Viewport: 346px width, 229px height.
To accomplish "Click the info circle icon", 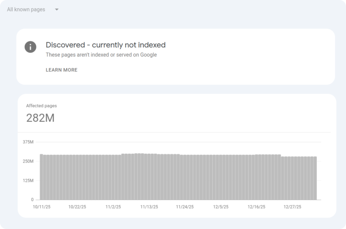I will coord(30,47).
